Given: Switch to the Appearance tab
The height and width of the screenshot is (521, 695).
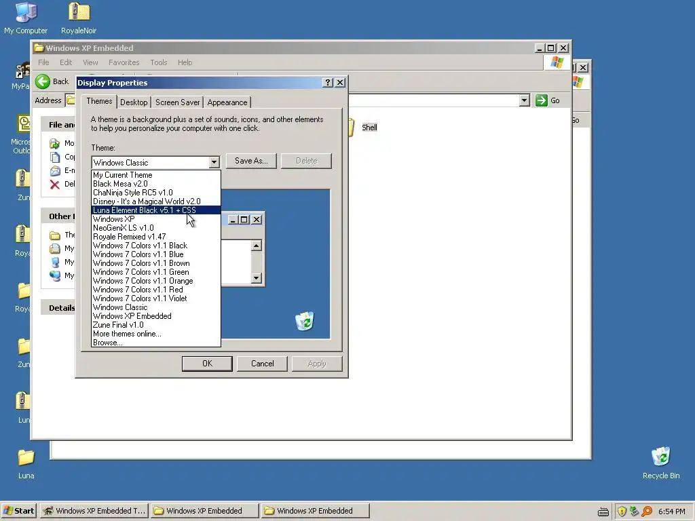Looking at the screenshot, I should click(x=227, y=102).
